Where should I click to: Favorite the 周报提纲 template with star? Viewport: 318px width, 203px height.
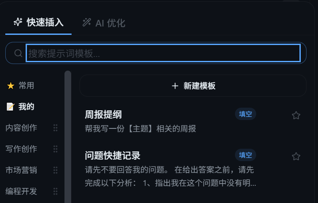coord(296,115)
